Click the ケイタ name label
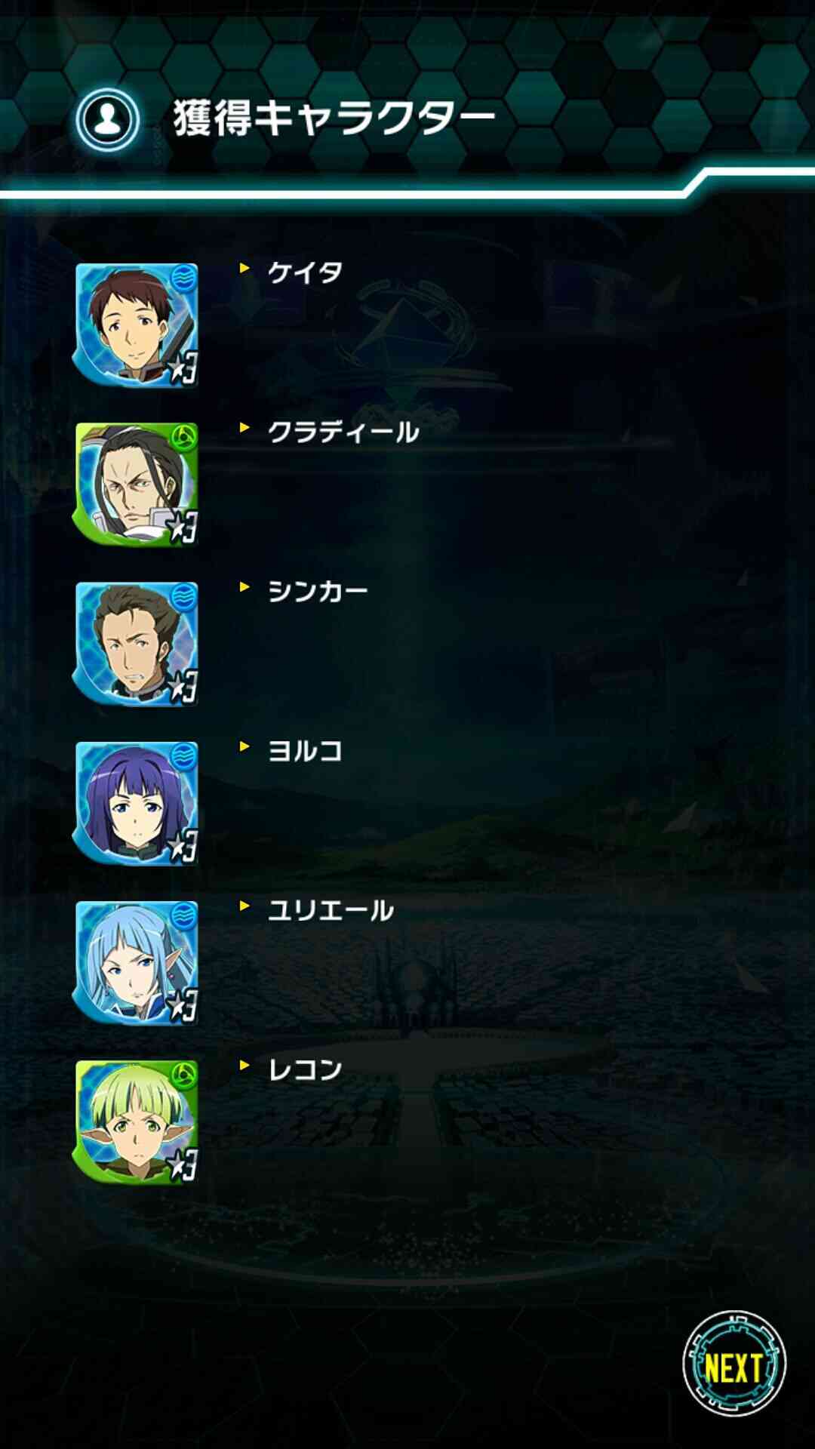 pyautogui.click(x=305, y=272)
